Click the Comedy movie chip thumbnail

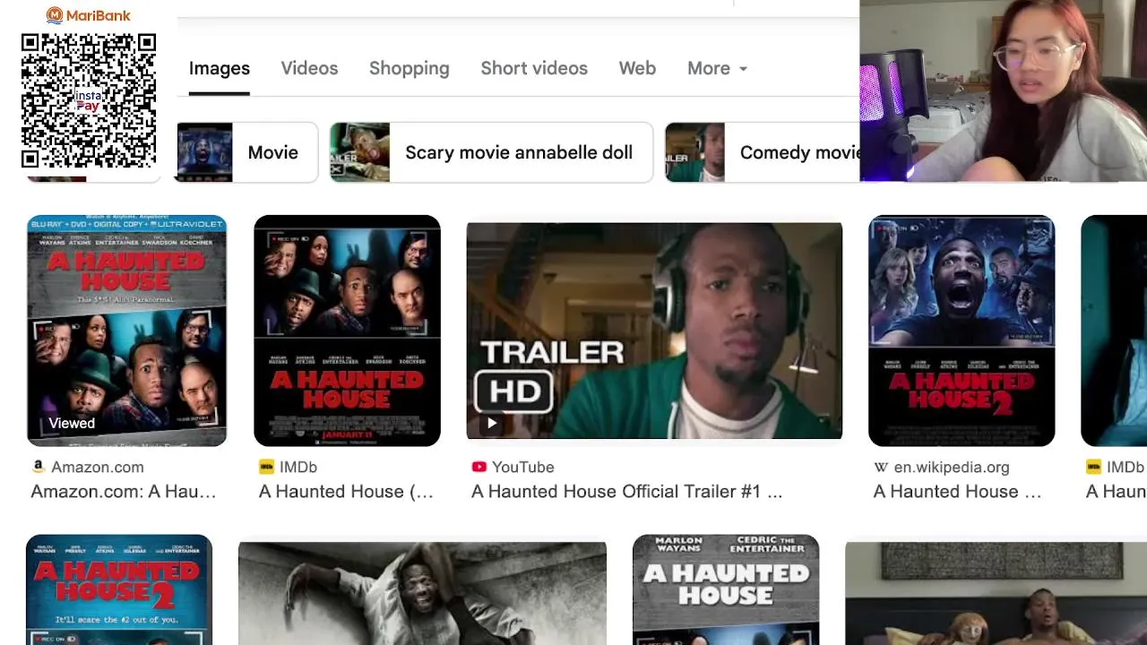694,152
